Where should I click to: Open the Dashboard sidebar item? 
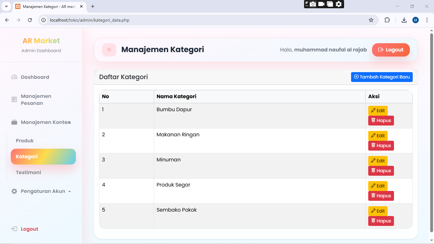[35, 77]
